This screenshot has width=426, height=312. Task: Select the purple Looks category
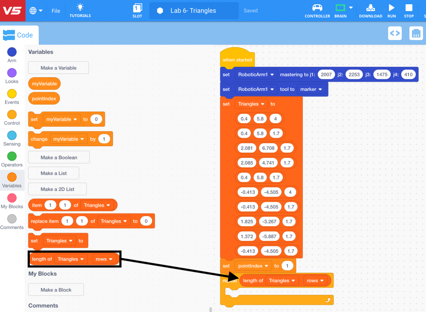(x=12, y=73)
